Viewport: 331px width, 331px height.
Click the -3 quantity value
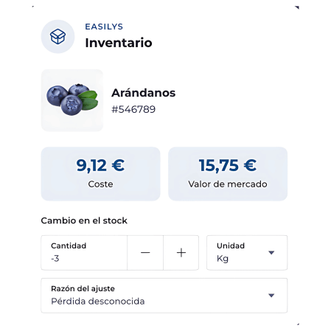point(55,259)
